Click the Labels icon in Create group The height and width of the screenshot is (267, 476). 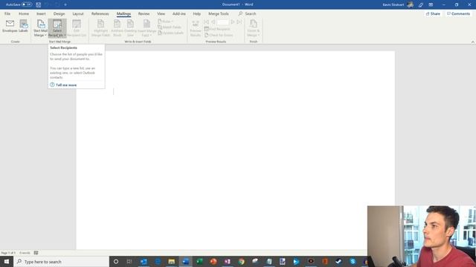(23, 26)
